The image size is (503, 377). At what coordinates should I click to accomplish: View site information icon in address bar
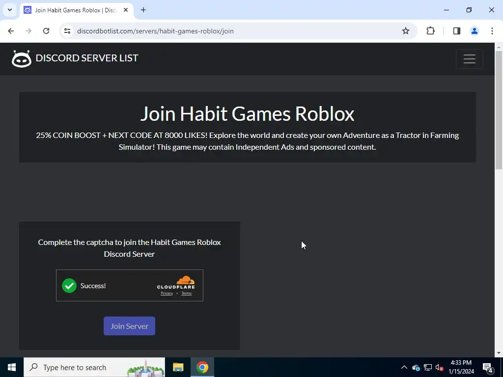(x=67, y=31)
